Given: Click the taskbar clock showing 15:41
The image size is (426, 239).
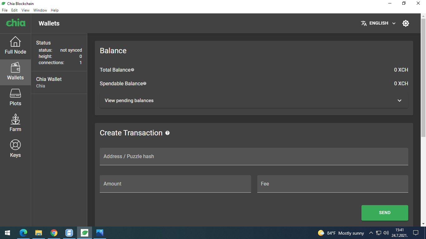Looking at the screenshot, I should (x=400, y=233).
